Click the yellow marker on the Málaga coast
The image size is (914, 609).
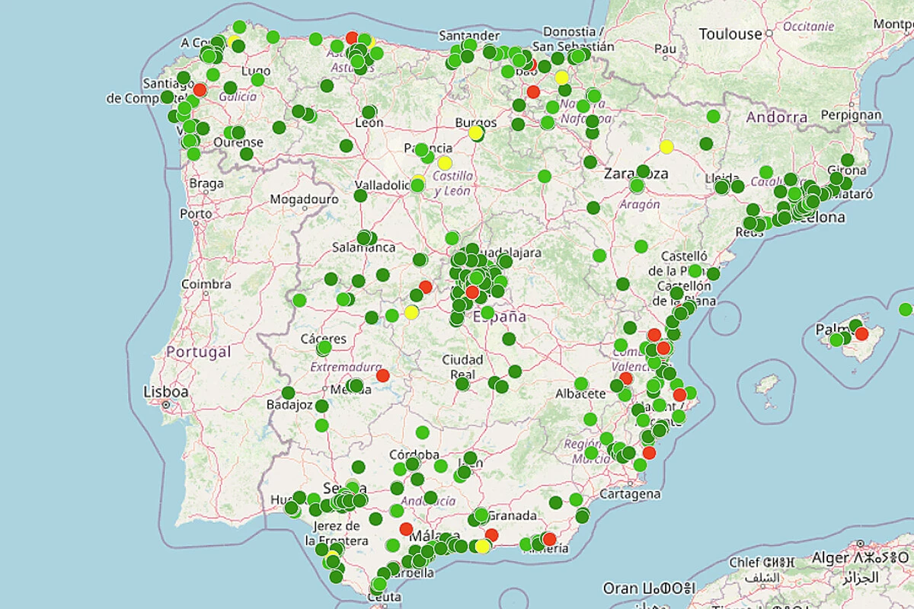point(483,547)
